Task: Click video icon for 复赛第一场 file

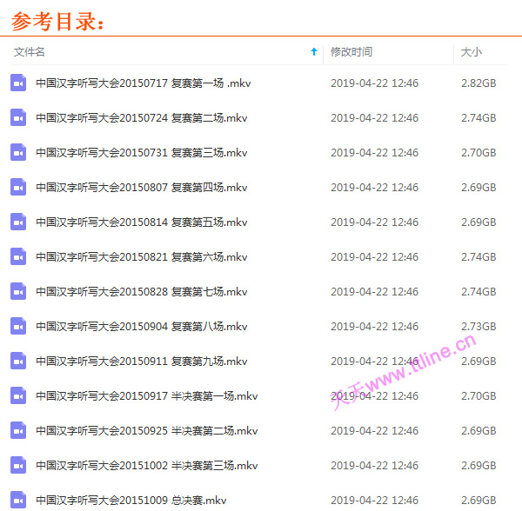Action: [18, 83]
